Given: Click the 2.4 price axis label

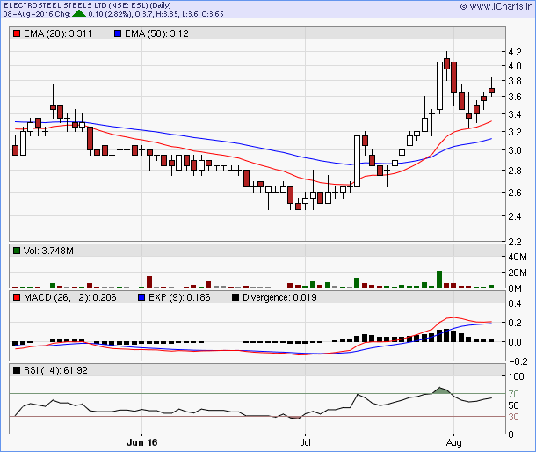Looking at the screenshot, I should (515, 216).
